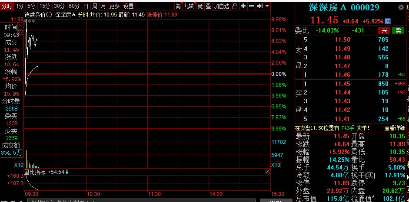Open the 查看详细 link
The height and width of the screenshot is (202, 409).
tap(394, 128)
